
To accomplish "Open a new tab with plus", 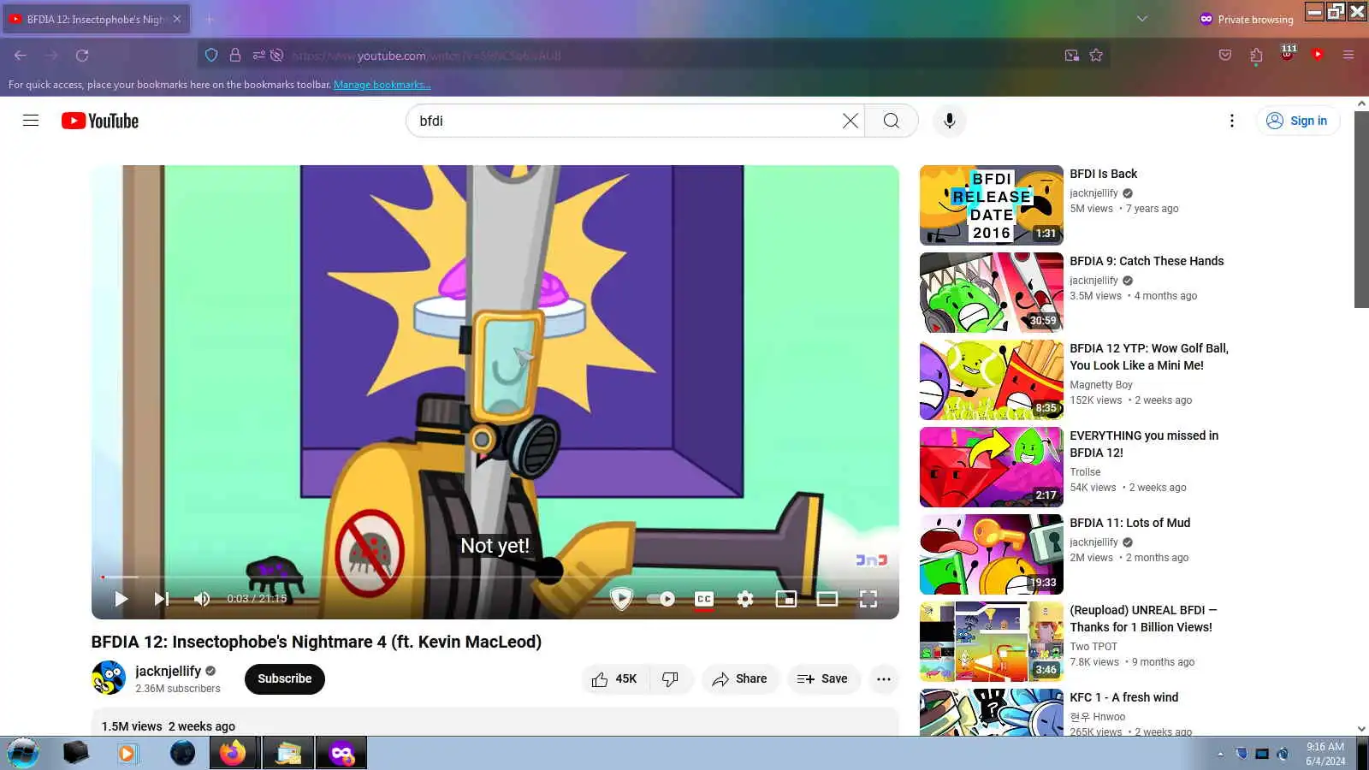I will (x=210, y=19).
